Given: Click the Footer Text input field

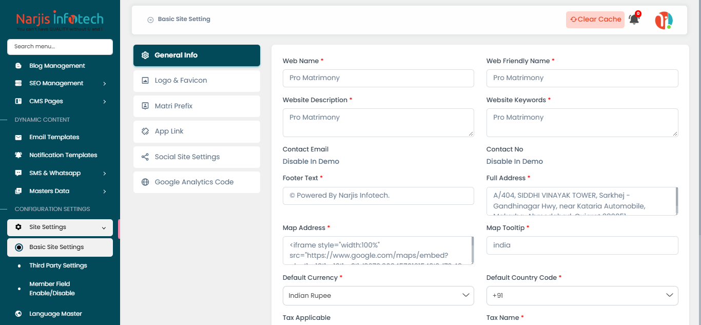Looking at the screenshot, I should click(x=378, y=196).
